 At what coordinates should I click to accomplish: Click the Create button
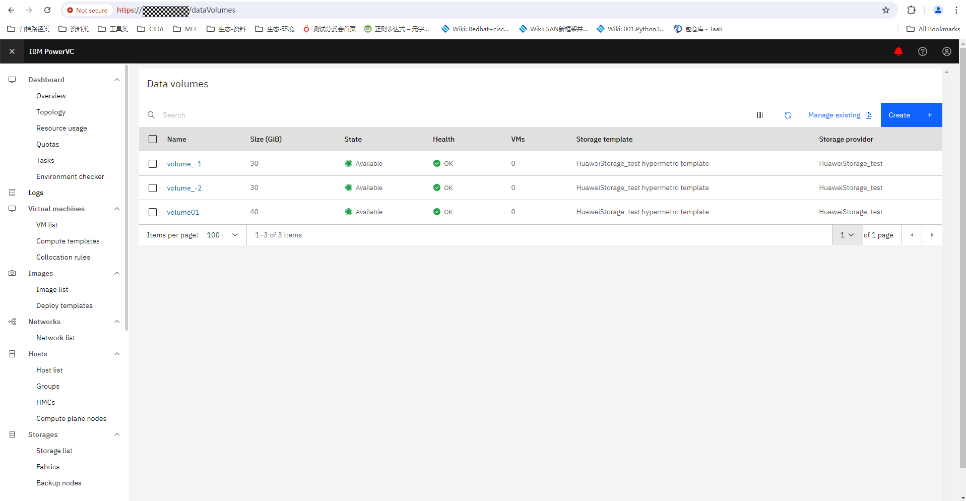(x=911, y=115)
